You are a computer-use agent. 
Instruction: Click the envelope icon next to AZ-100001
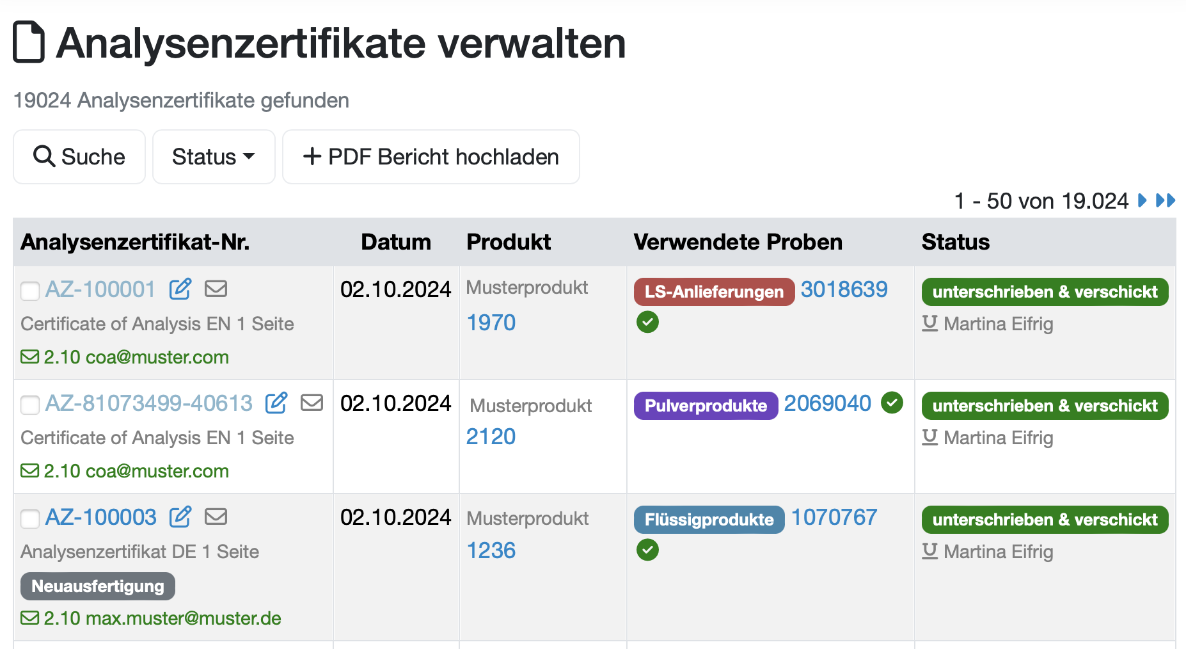pyautogui.click(x=216, y=289)
